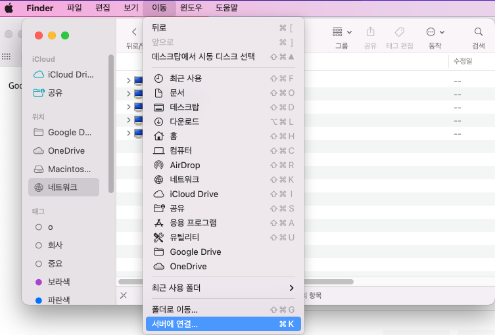Close the open 이동 menu from menu bar
This screenshot has width=495, height=335.
pyautogui.click(x=159, y=8)
